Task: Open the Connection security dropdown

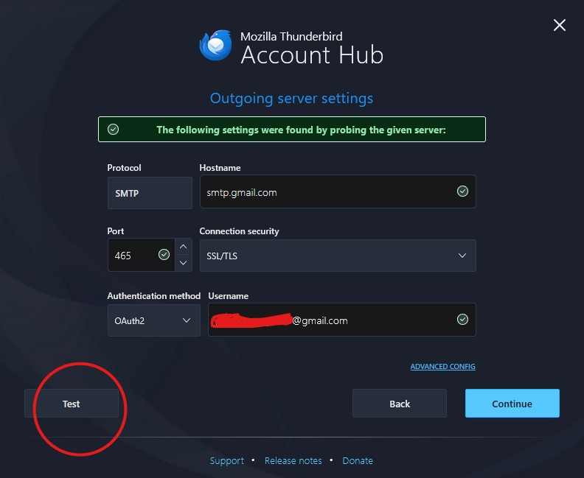Action: [x=338, y=256]
